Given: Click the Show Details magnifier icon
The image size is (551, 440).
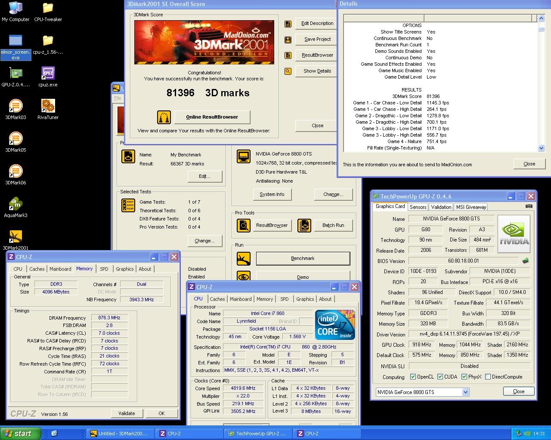Looking at the screenshot, I should (x=288, y=71).
